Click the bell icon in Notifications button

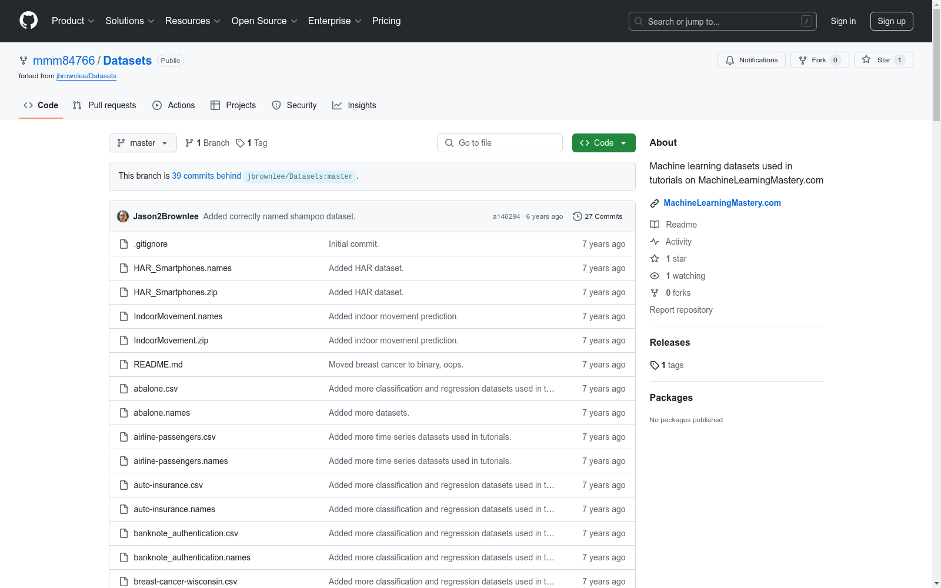coord(730,60)
